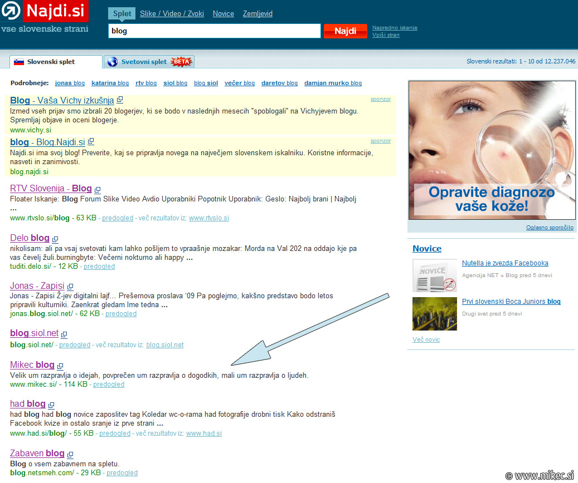Viewport: 578px width, 483px height.
Task: Open new-window icon beside Mikec blog
Action: pos(60,366)
